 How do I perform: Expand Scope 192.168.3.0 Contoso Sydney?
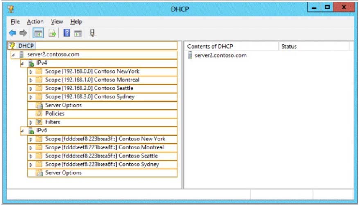tap(31, 97)
